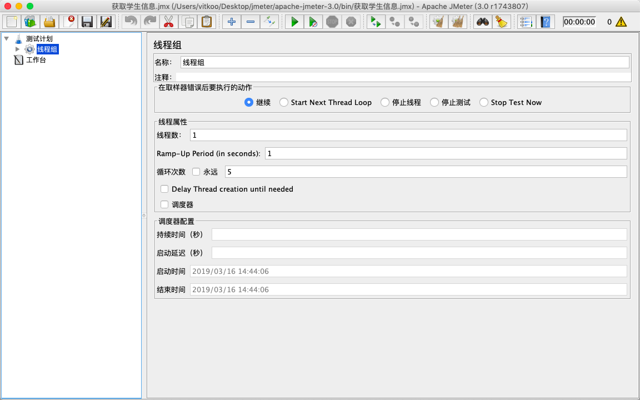
Task: Click the Reset search broom icon
Action: [501, 22]
